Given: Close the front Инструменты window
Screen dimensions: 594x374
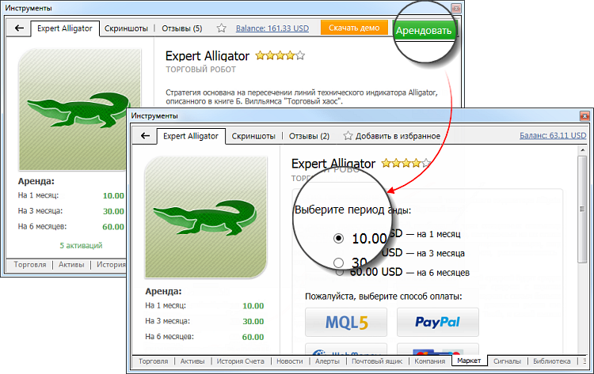Looking at the screenshot, I should 584,115.
